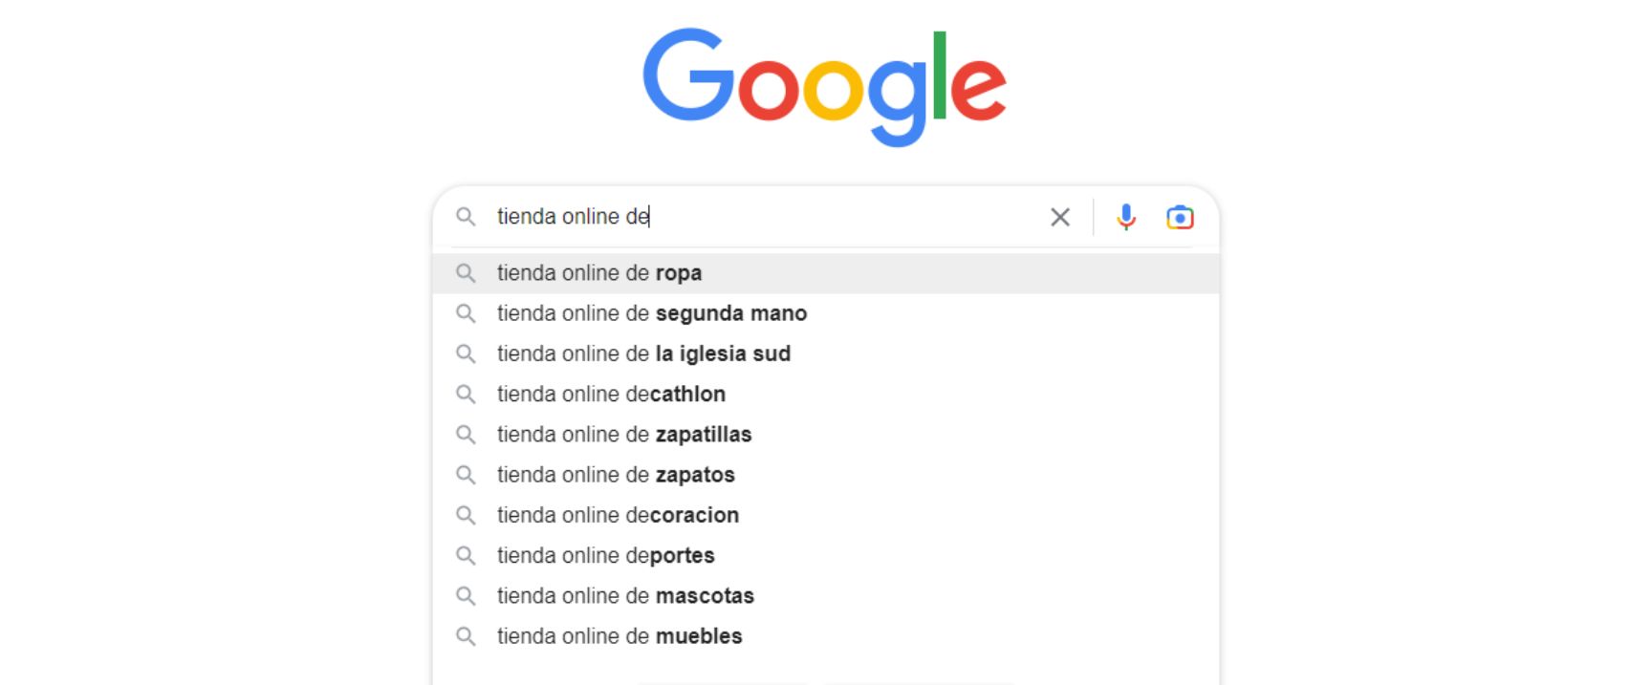Clear the search box with X icon
The height and width of the screenshot is (685, 1652).
pyautogui.click(x=1060, y=218)
